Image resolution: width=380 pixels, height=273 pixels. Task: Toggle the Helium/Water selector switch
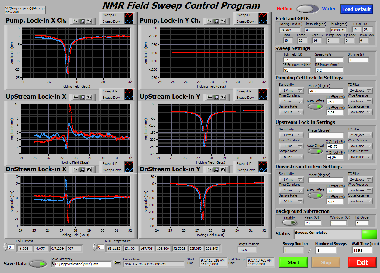coord(308,9)
